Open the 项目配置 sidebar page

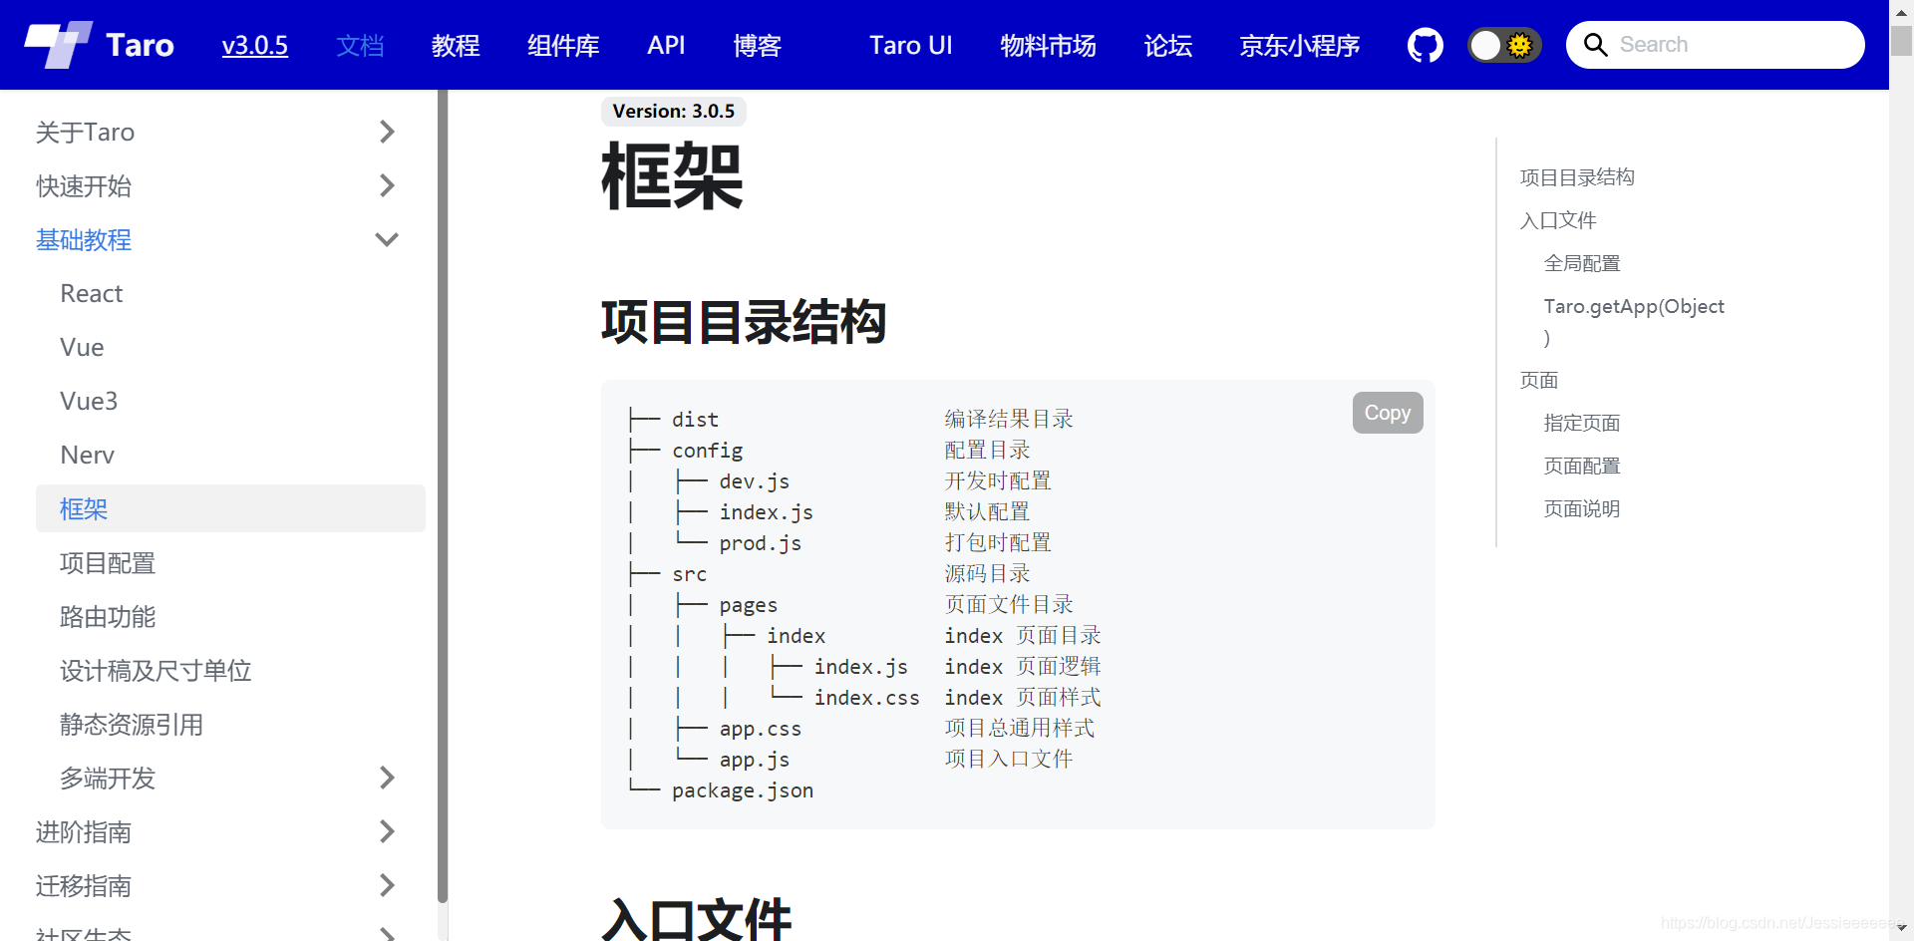tap(108, 562)
